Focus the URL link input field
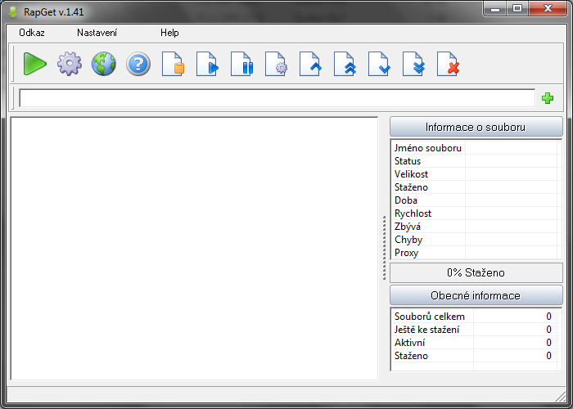The width and height of the screenshot is (573, 409). [x=277, y=98]
